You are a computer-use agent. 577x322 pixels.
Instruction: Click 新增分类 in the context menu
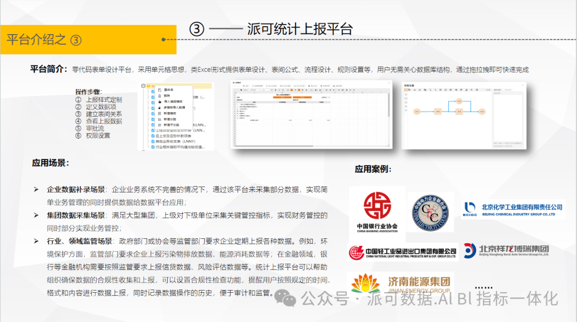[x=170, y=119]
